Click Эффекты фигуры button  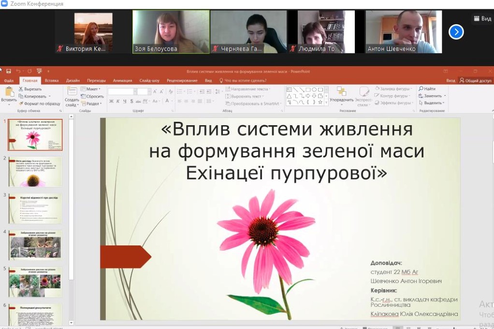pos(393,102)
